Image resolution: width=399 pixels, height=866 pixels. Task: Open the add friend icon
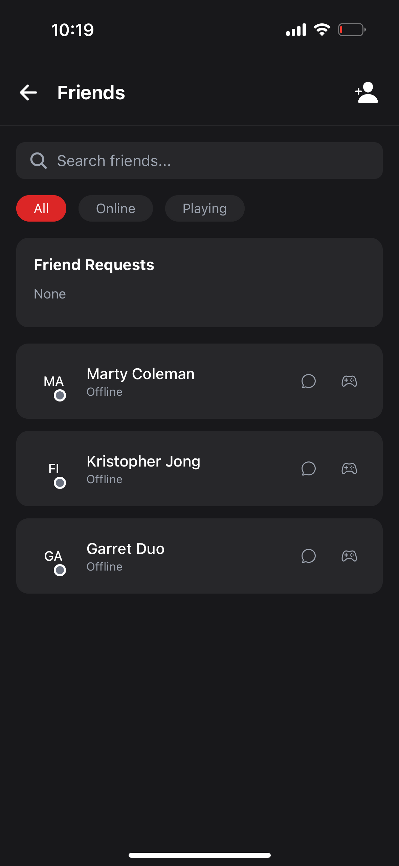point(367,92)
